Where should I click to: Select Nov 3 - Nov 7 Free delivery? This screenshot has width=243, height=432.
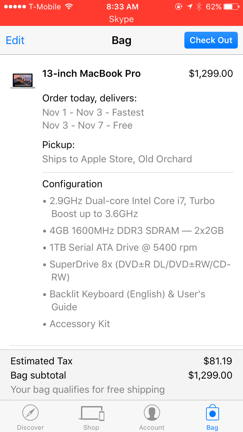point(87,125)
